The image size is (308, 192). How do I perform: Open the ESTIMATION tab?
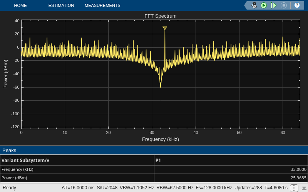(61, 5)
